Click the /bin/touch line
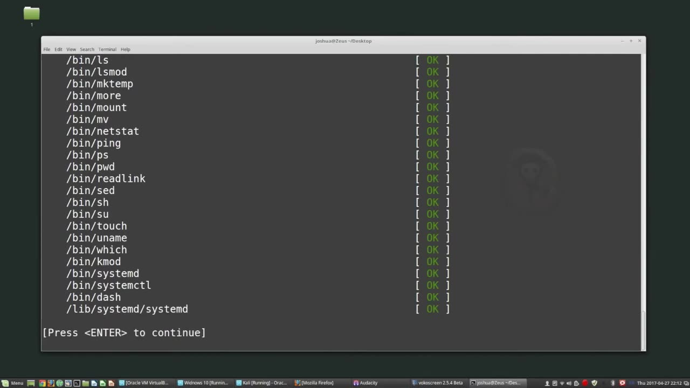 click(96, 226)
